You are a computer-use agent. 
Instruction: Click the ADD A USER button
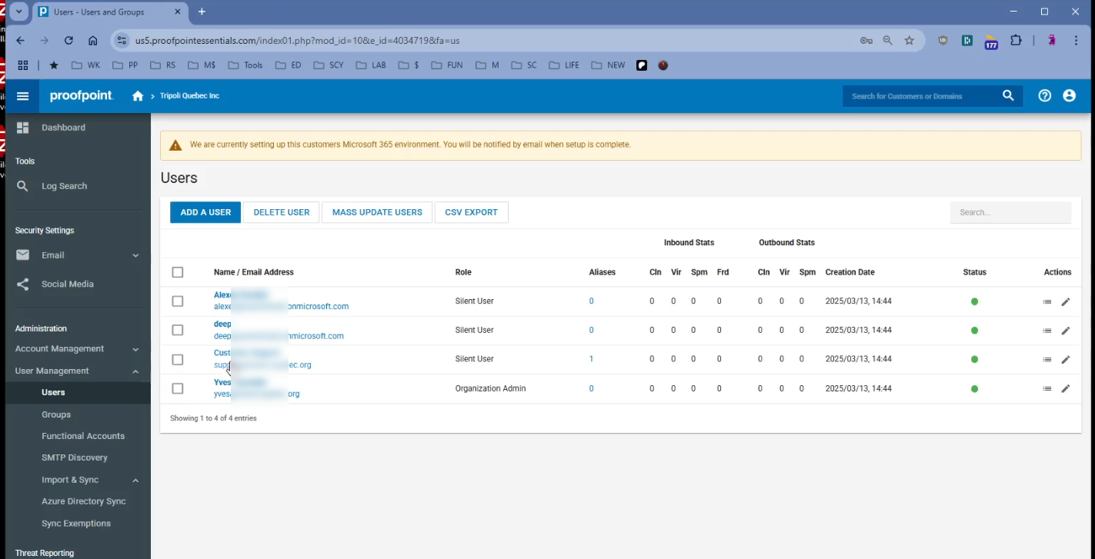click(x=205, y=212)
